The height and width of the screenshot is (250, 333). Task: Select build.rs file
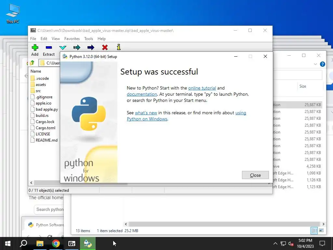tap(42, 116)
